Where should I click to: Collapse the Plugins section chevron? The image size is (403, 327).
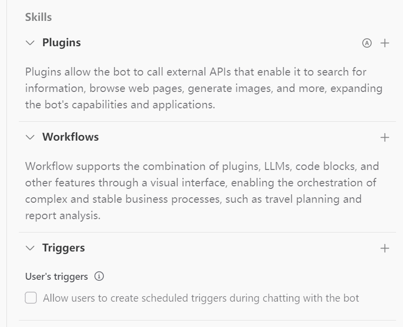click(x=30, y=43)
